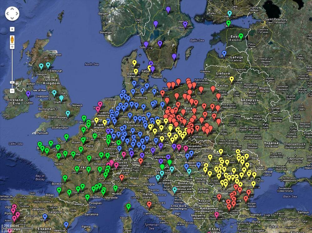Screen dimensions: 312x233
Task: Pan the map left with the arrow
Action: [8, 14]
